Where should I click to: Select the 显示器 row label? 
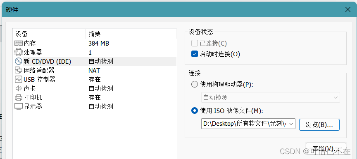[x=33, y=106]
